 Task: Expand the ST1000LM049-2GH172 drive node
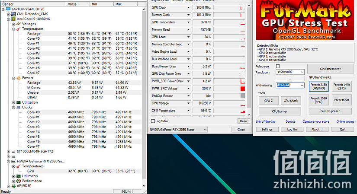pos(8,152)
